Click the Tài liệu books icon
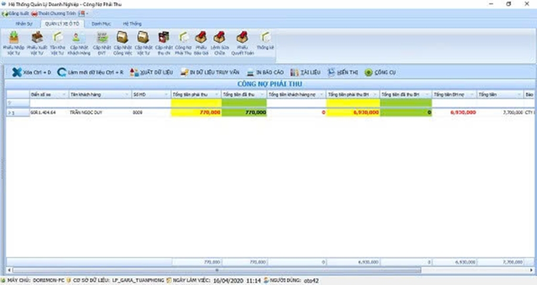The width and height of the screenshot is (537, 285). click(x=295, y=72)
